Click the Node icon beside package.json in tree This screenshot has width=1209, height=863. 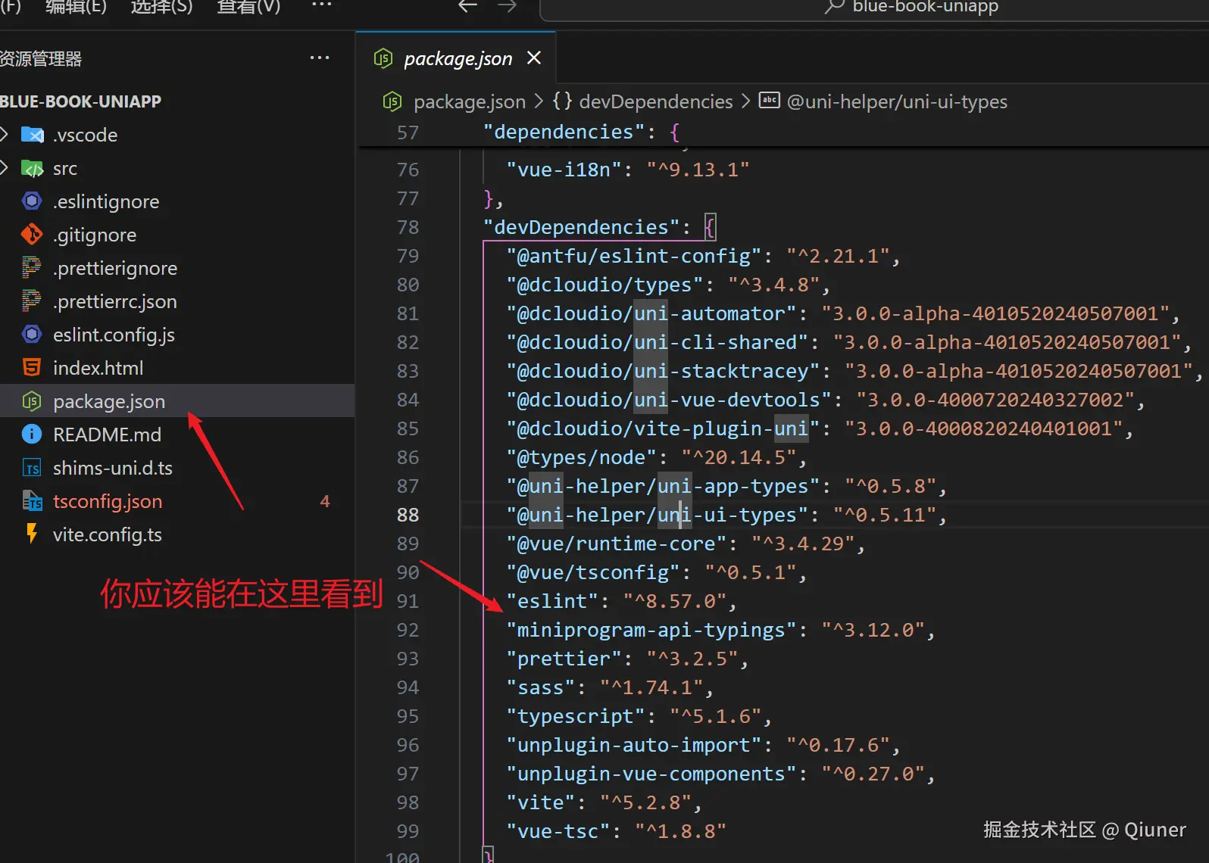click(x=32, y=401)
